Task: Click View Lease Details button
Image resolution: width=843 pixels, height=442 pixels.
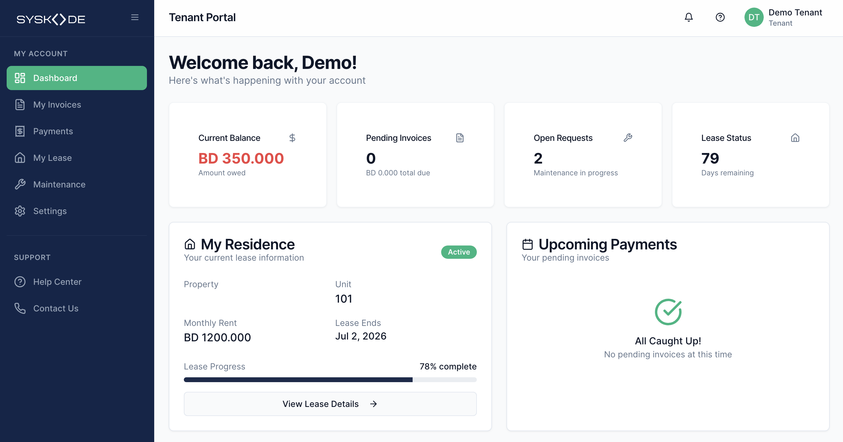Action: click(x=330, y=404)
